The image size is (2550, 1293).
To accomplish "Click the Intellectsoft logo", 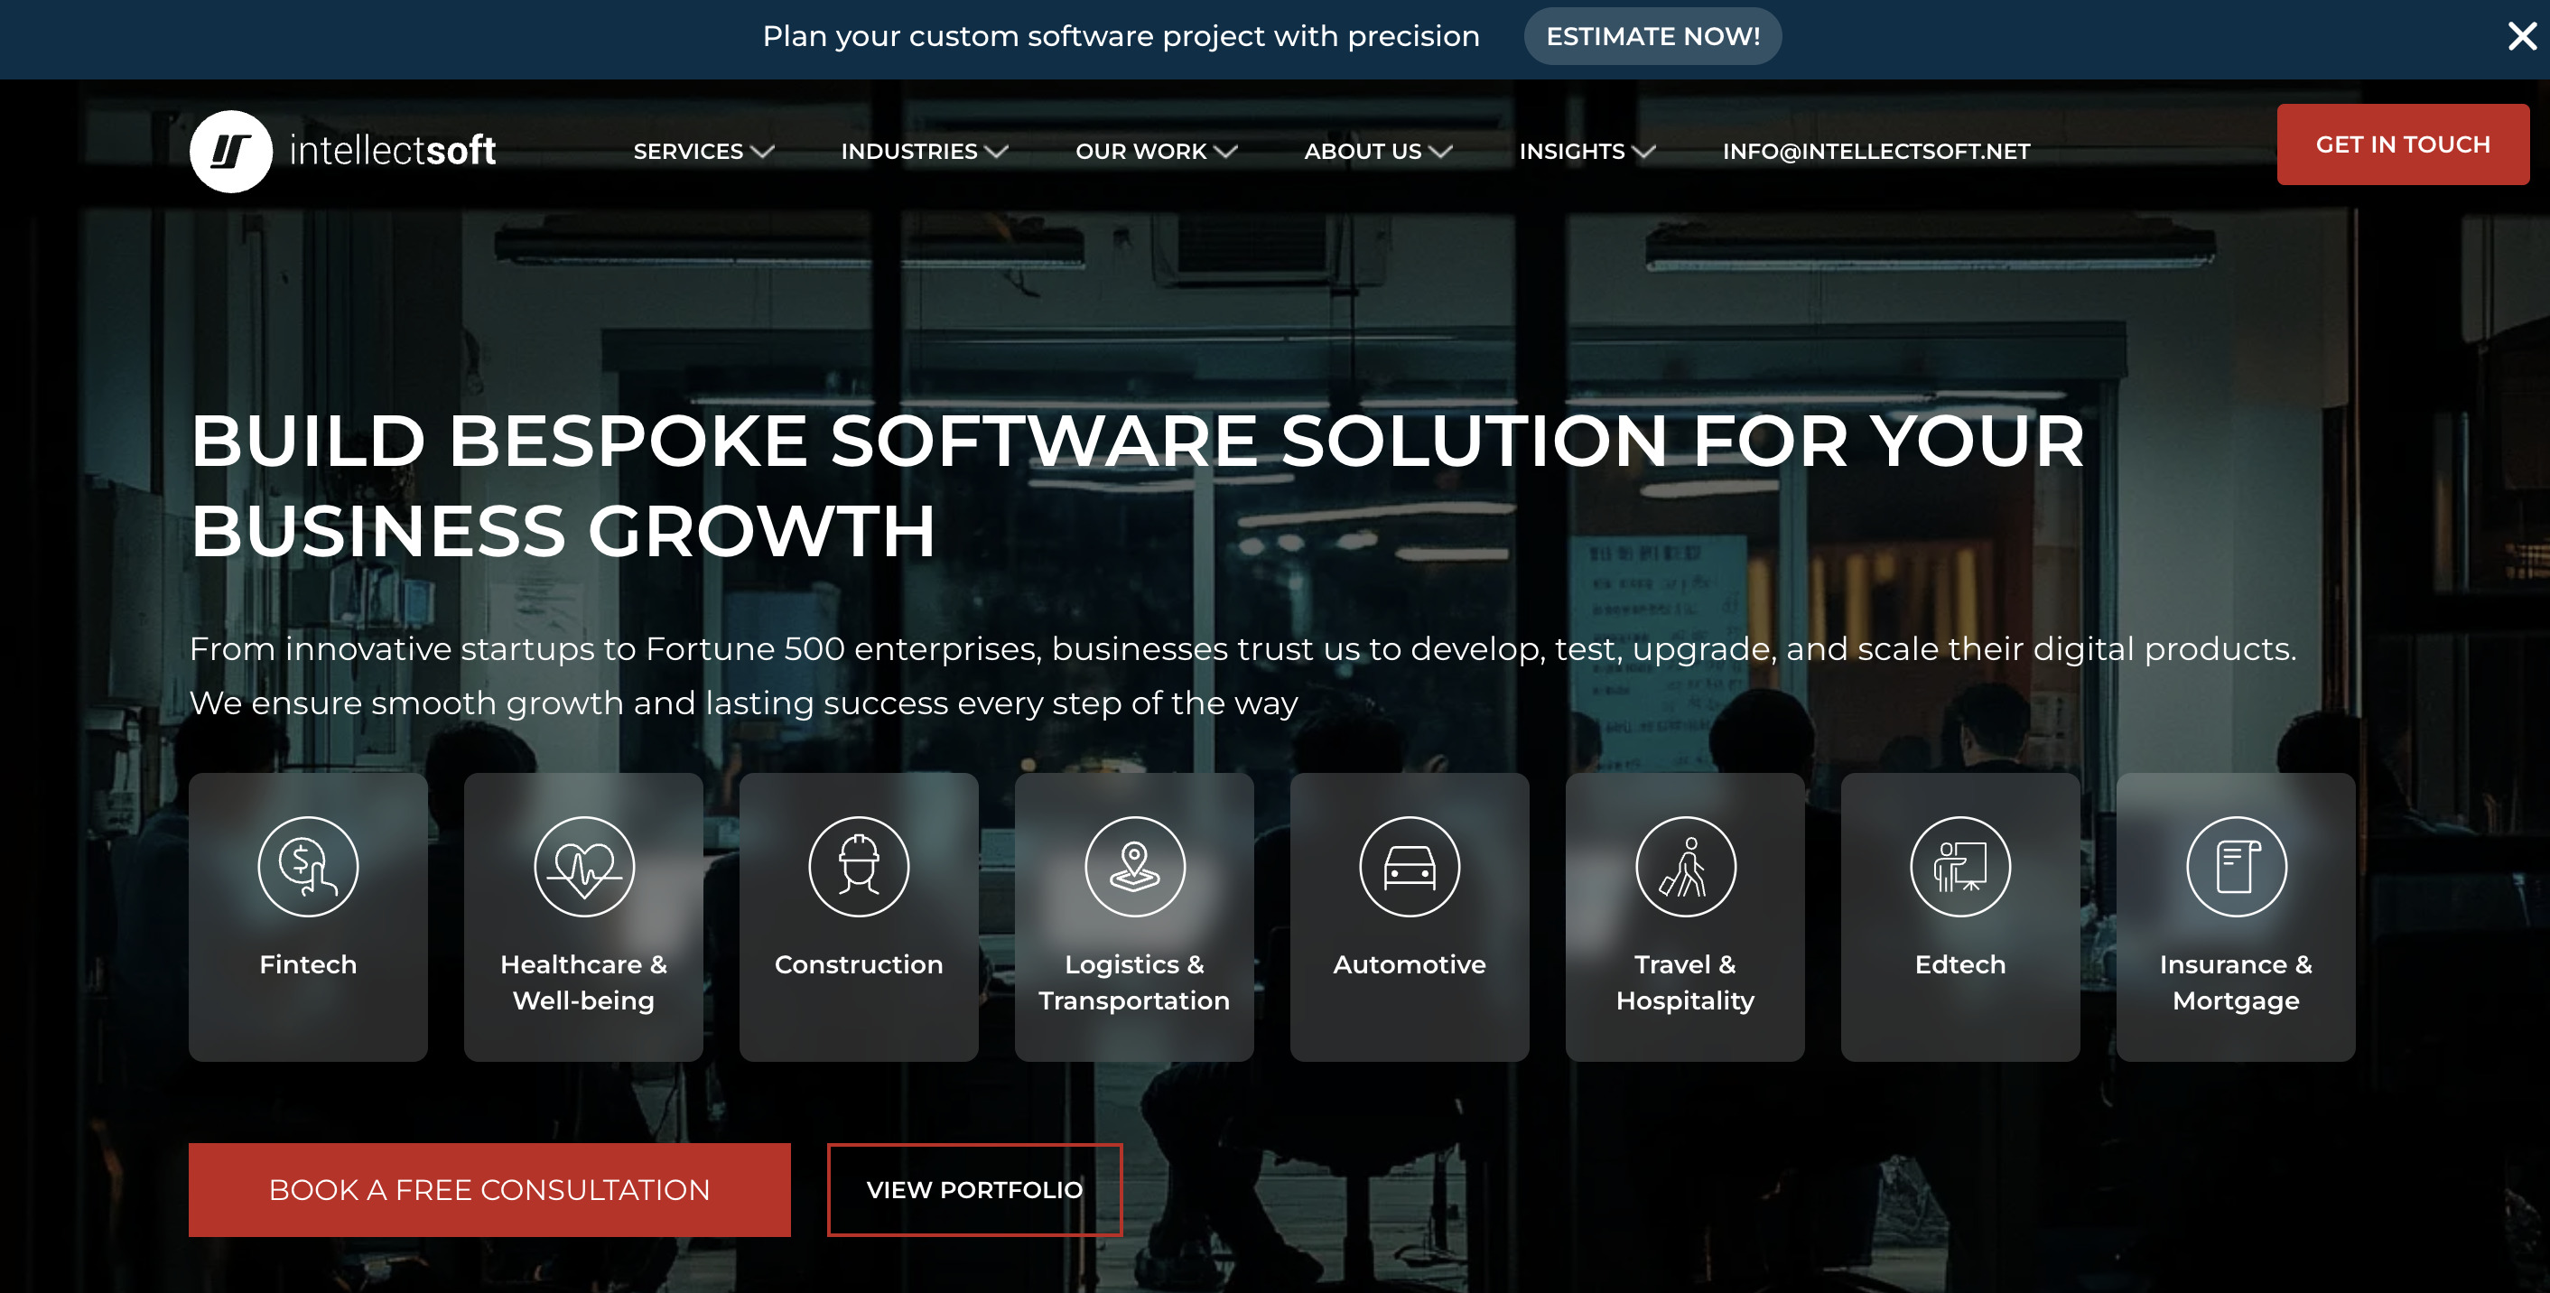I will coord(342,151).
